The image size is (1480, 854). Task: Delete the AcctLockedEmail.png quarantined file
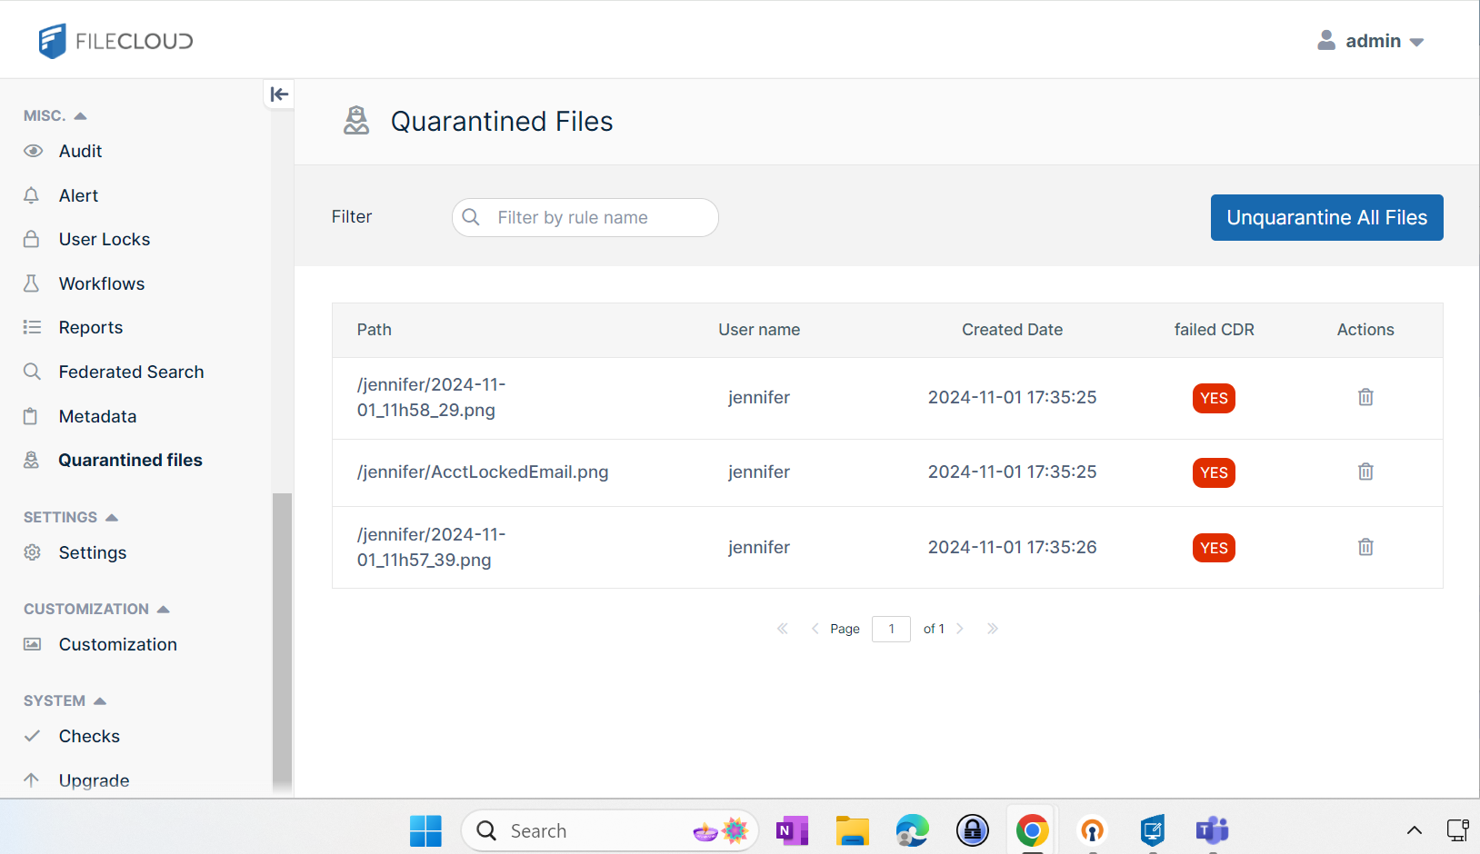tap(1365, 472)
